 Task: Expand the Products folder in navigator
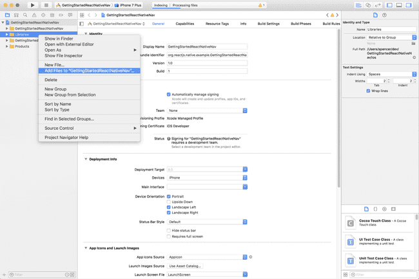tap(7, 46)
